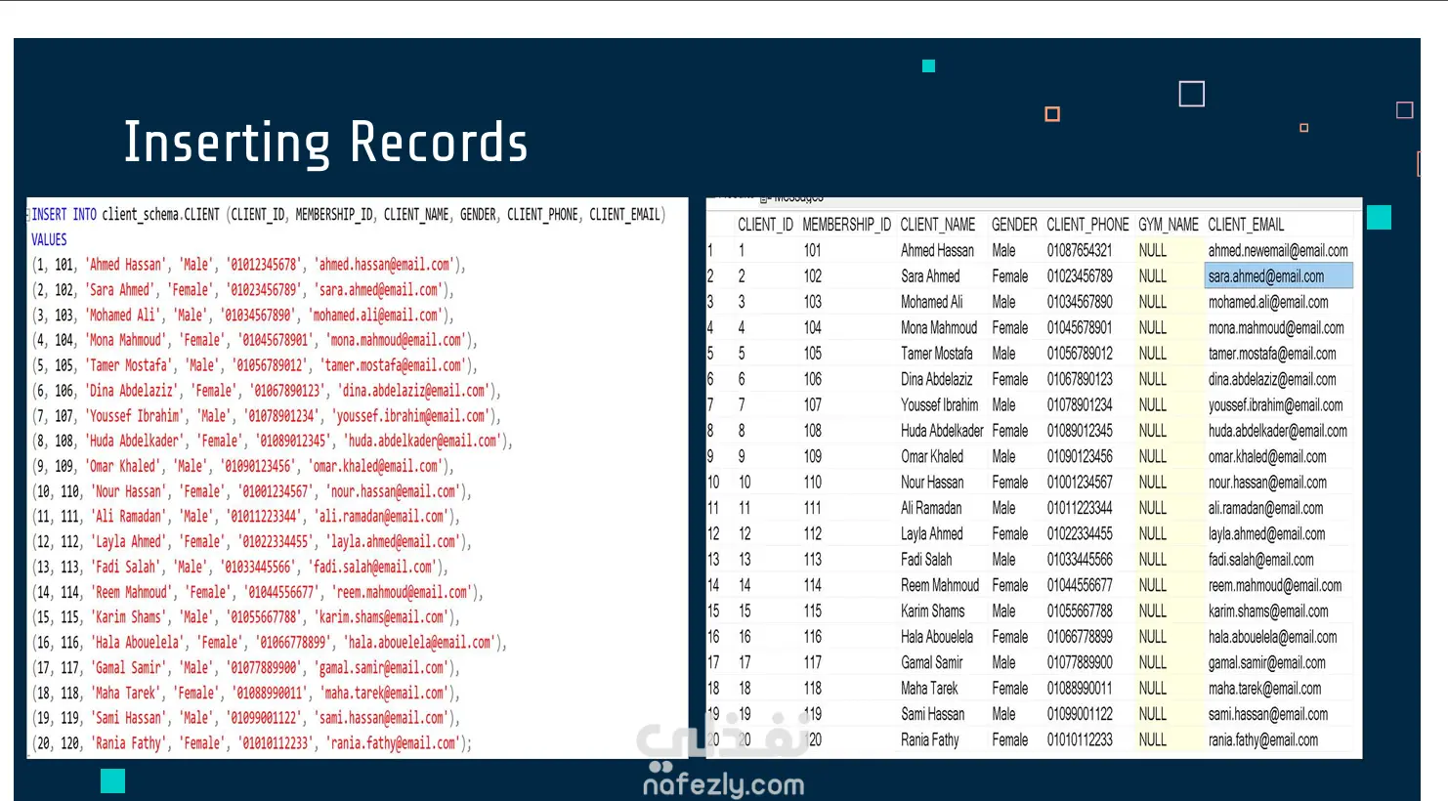This screenshot has height=801, width=1448.
Task: Select the layla.ahmed@email.com cell in results grid
Action: tap(1267, 534)
